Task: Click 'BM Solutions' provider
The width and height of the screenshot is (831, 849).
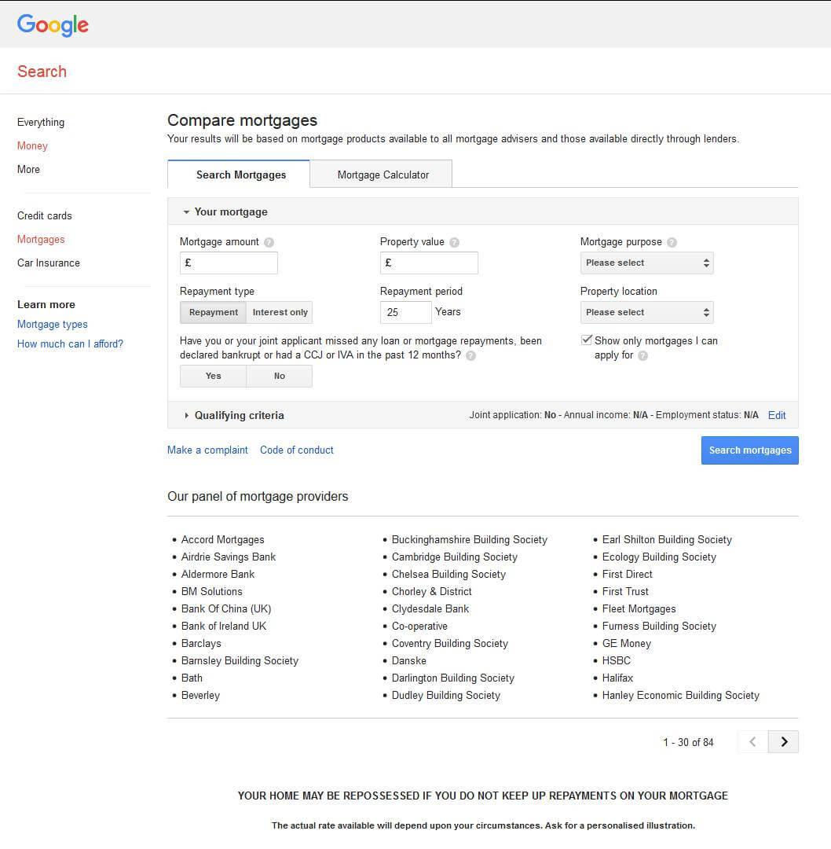Action: pyautogui.click(x=211, y=592)
